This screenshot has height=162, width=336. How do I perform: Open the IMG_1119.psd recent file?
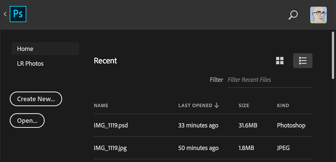pyautogui.click(x=203, y=125)
